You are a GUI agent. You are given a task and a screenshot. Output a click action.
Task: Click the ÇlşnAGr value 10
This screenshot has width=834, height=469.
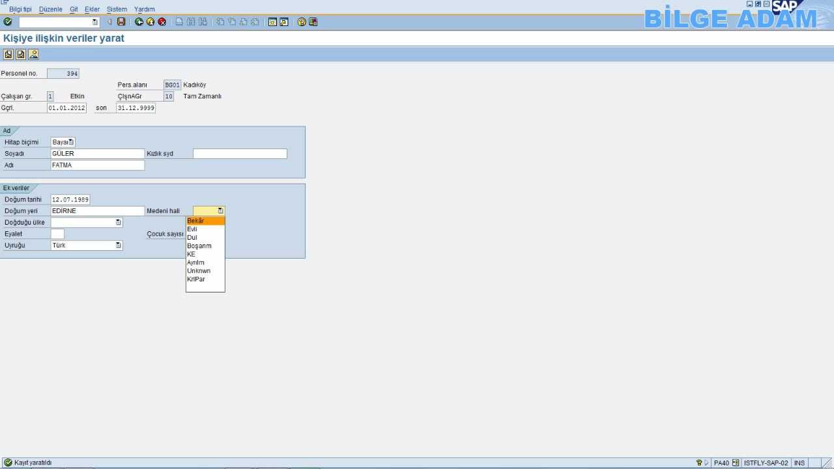point(169,96)
